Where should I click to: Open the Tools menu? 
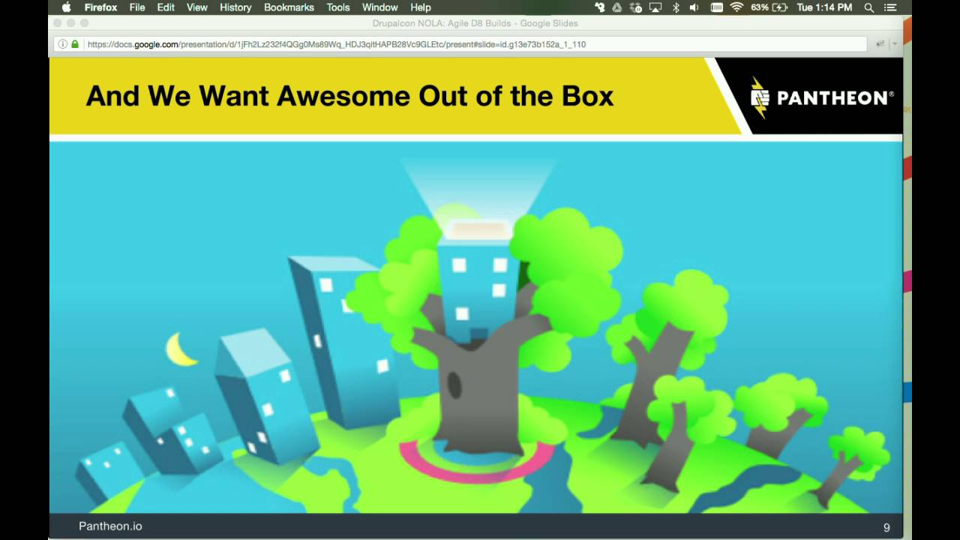pos(338,7)
